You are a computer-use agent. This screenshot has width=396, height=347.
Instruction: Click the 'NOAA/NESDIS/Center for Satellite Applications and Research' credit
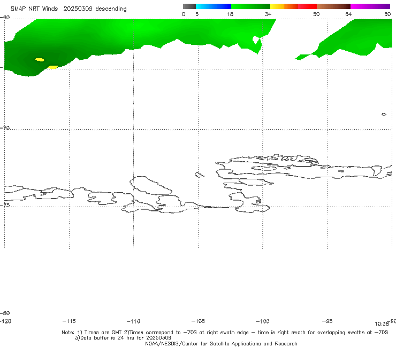coord(221,343)
